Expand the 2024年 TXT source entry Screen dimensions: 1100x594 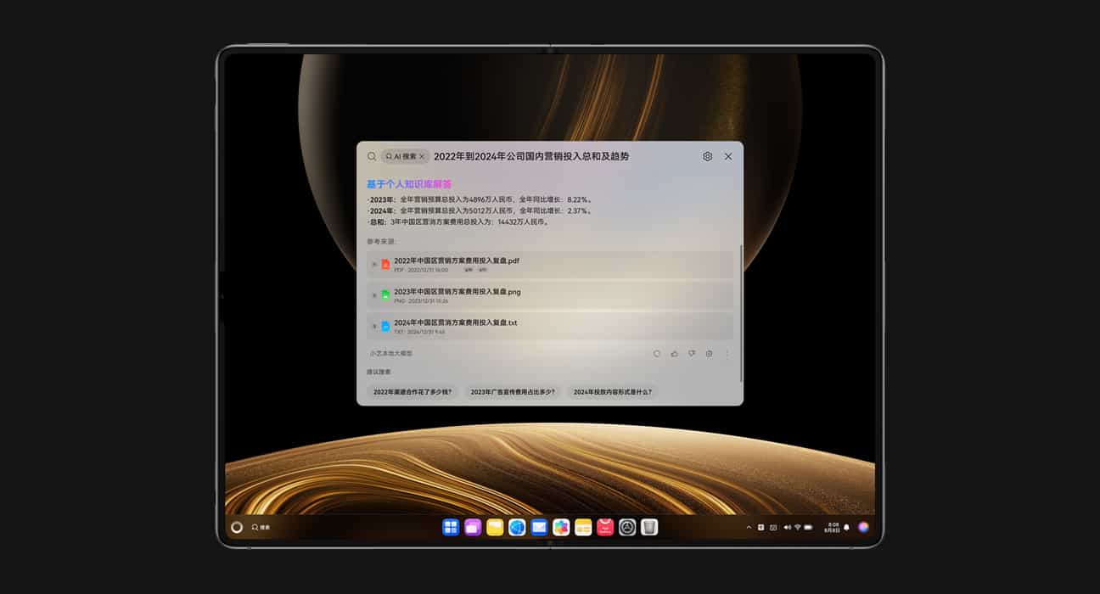click(x=374, y=326)
